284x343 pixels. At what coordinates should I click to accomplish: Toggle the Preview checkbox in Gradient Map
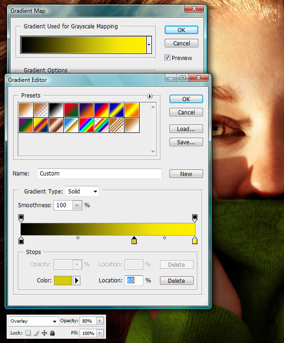167,58
